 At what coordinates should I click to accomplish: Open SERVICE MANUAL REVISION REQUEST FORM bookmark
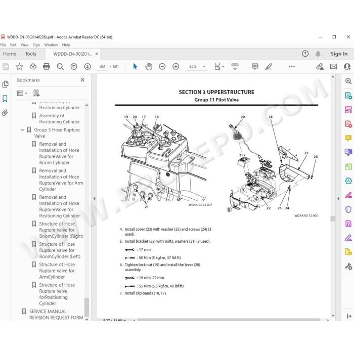56,315
